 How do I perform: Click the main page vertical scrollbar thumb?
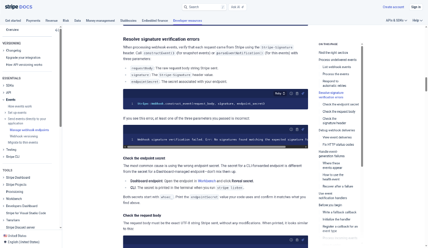(x=426, y=84)
